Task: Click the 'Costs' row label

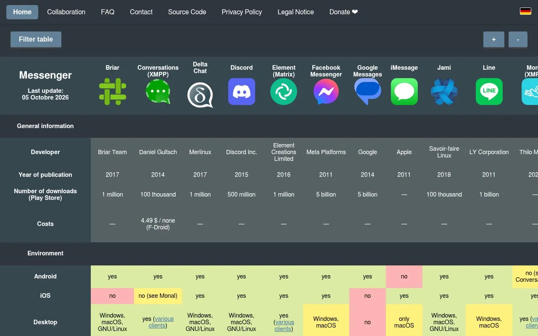Action: (x=45, y=224)
